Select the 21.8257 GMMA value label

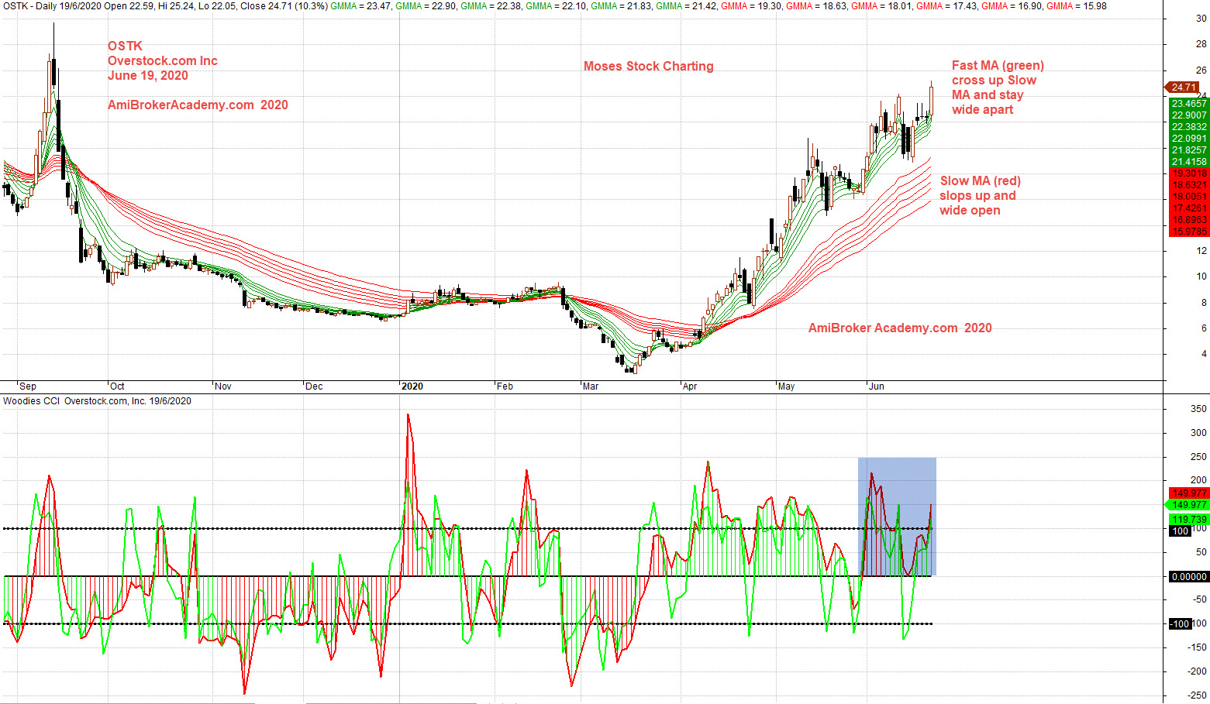click(x=1188, y=150)
